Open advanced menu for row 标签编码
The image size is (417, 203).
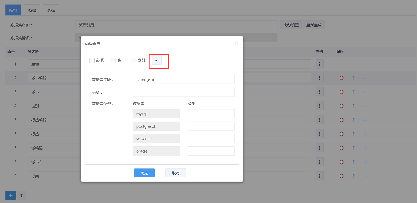pos(319,120)
